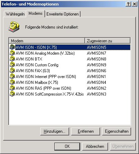
Task: Click the AVM ISDN Mailbox modem icon
Action: click(12, 82)
